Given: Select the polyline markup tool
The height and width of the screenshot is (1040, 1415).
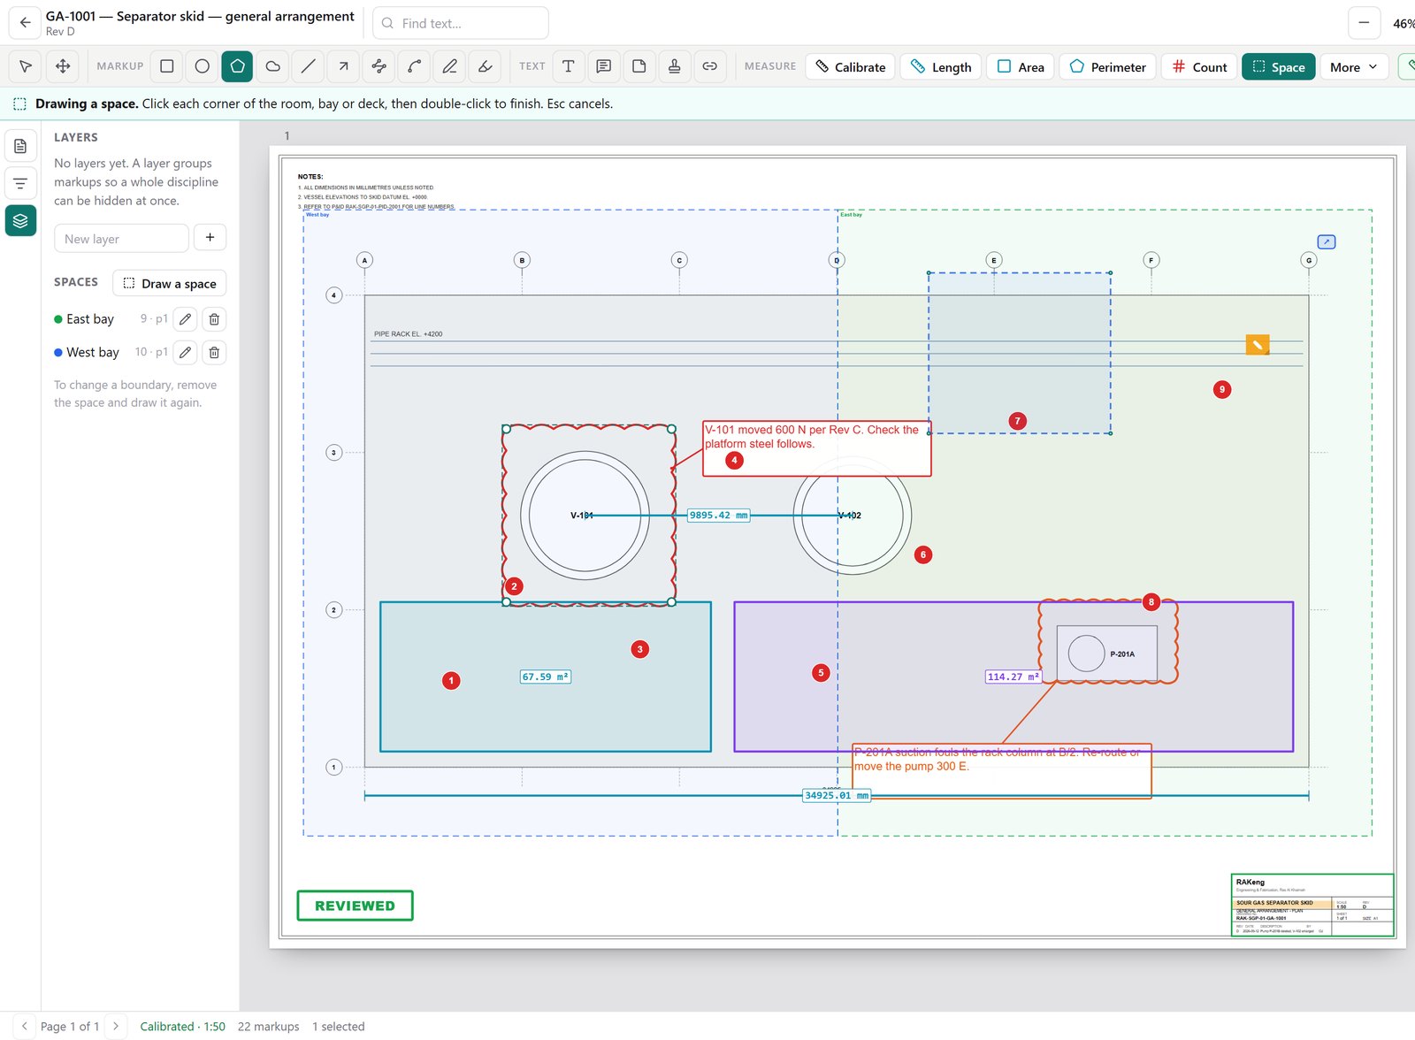Looking at the screenshot, I should click(379, 66).
